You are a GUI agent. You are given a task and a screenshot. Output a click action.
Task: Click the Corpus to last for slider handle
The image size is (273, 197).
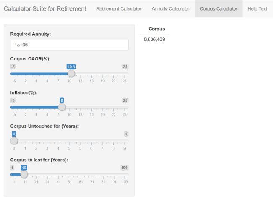pyautogui.click(x=24, y=174)
